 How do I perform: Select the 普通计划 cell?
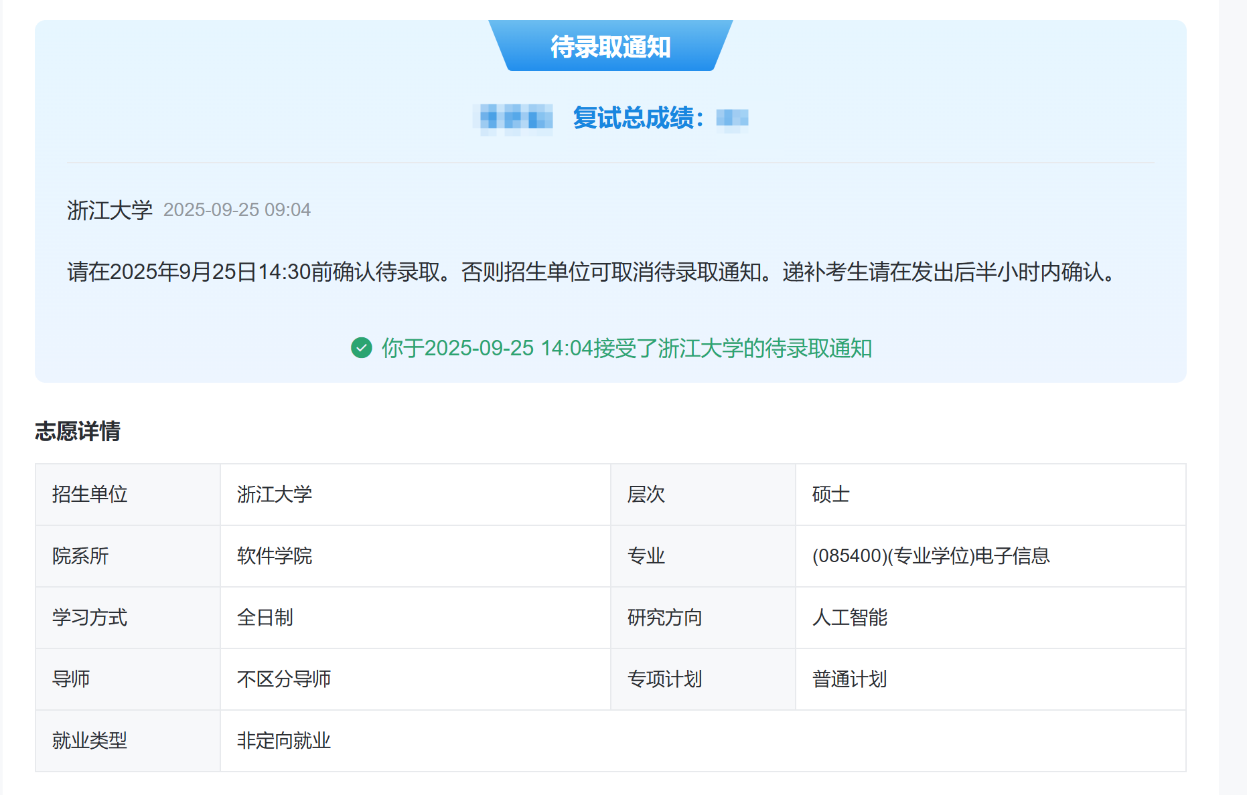click(x=849, y=679)
